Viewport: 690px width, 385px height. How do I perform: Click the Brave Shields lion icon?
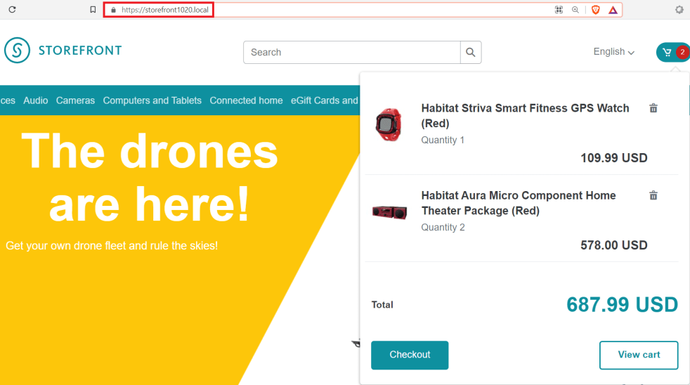click(x=595, y=10)
